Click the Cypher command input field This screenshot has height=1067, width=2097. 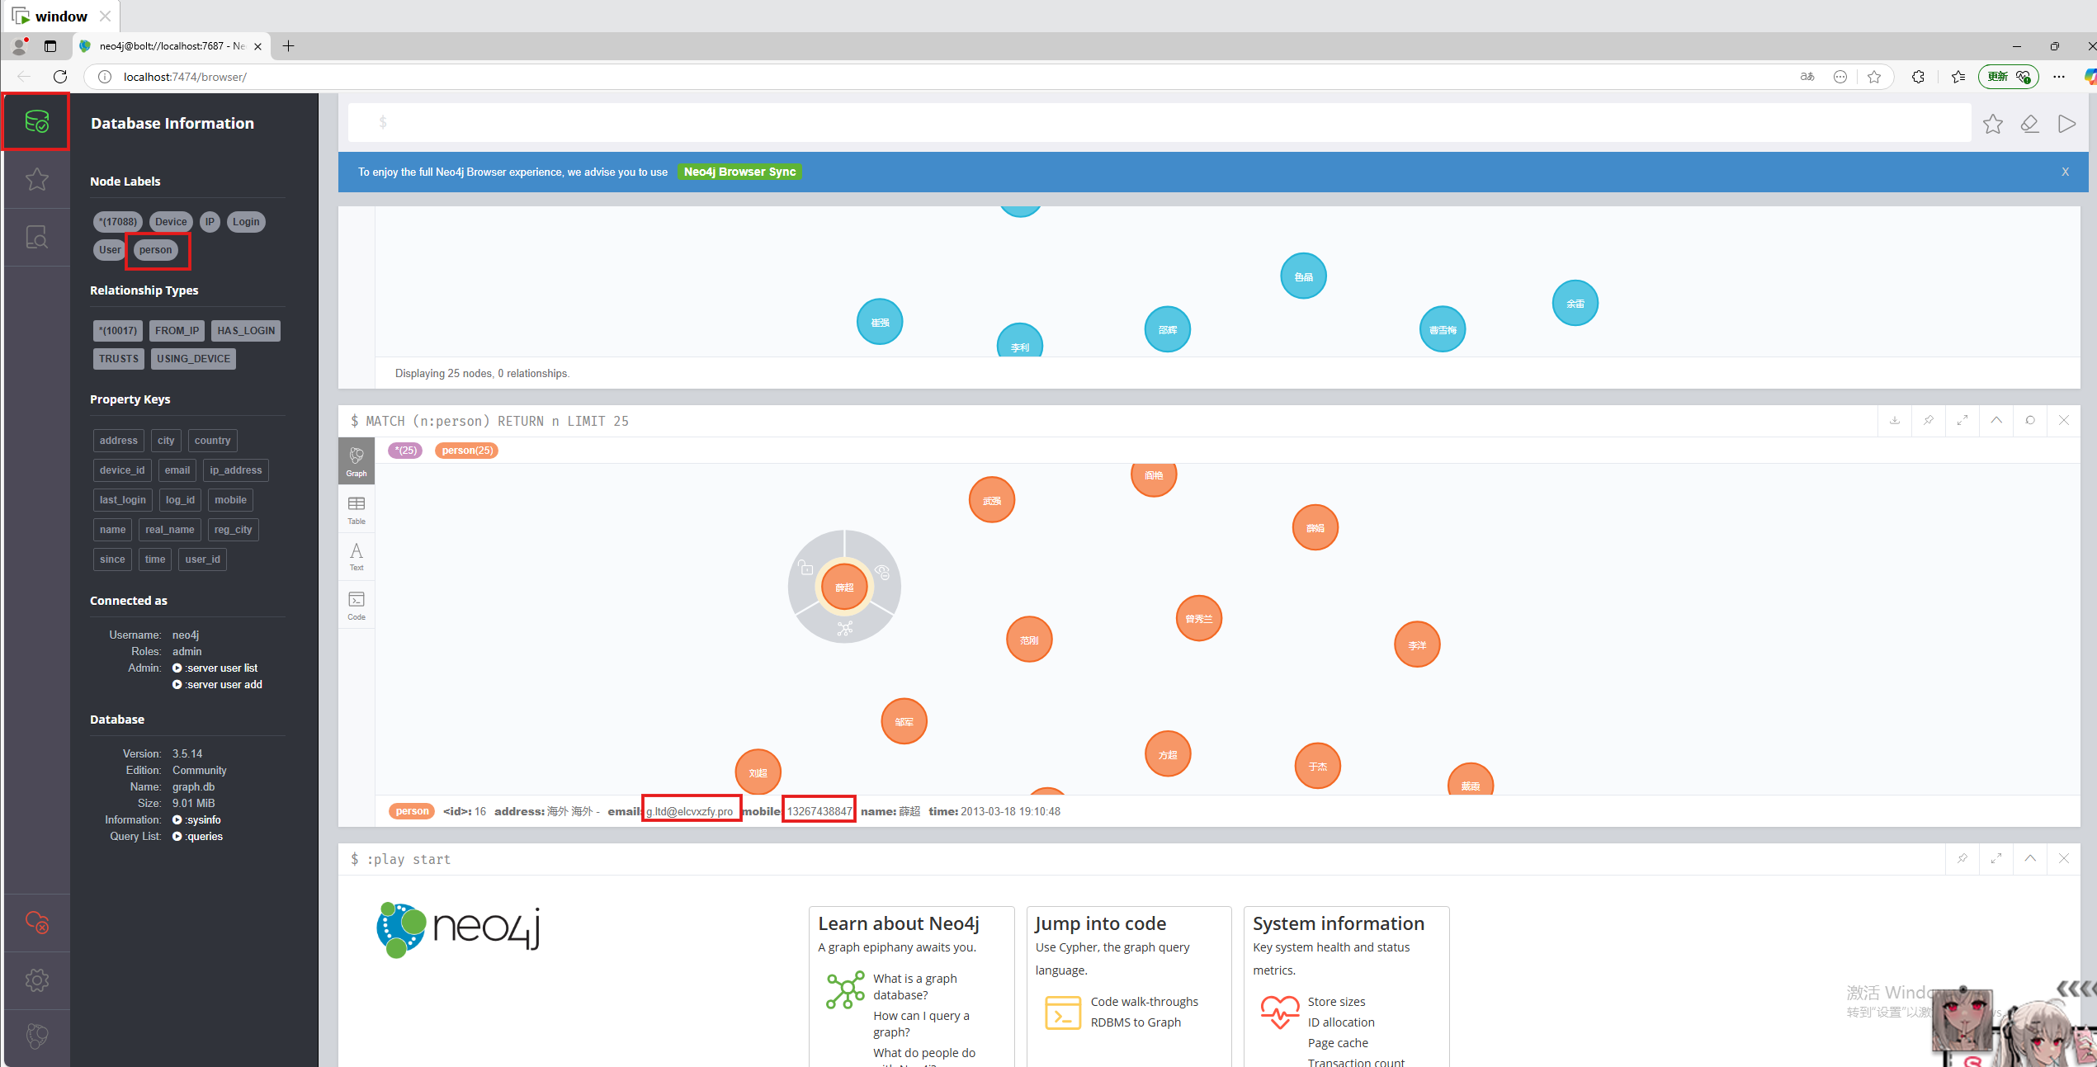1155,123
